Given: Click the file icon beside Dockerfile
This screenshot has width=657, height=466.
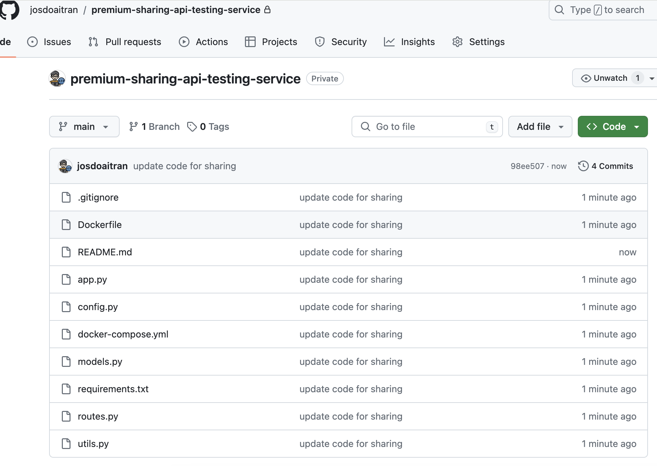Looking at the screenshot, I should click(66, 225).
